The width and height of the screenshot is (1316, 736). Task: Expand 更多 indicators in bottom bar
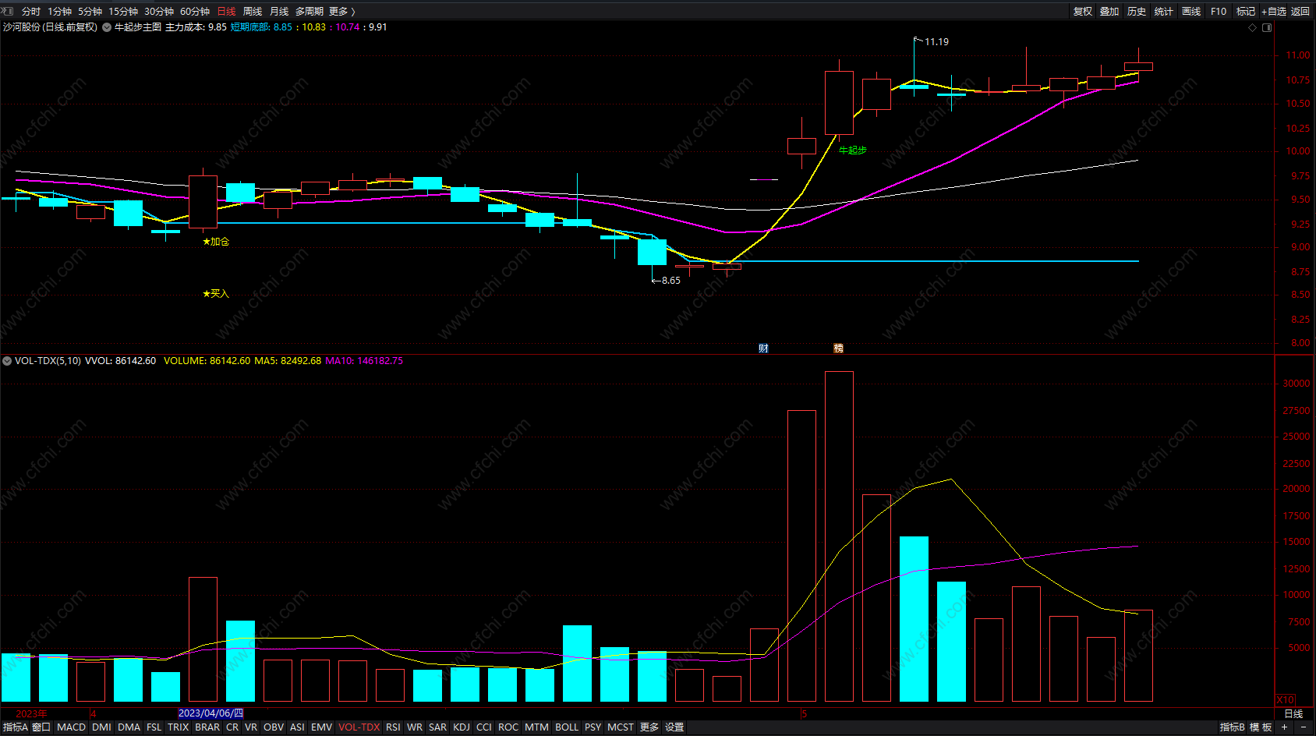tap(649, 727)
